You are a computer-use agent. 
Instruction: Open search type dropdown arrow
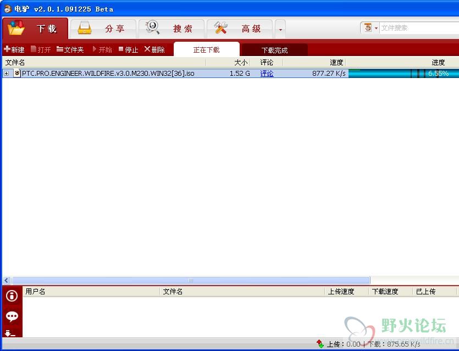tap(376, 28)
